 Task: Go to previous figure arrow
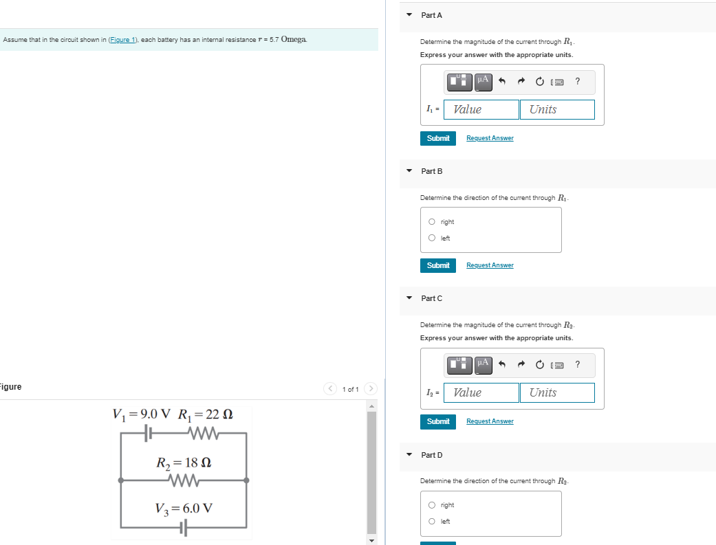coord(329,388)
